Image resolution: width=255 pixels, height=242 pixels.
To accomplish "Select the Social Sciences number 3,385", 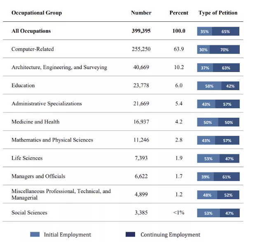I will pyautogui.click(x=141, y=212).
